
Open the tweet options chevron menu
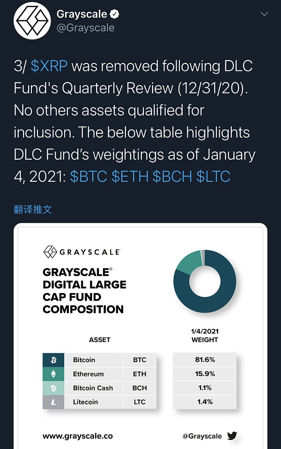pyautogui.click(x=264, y=14)
